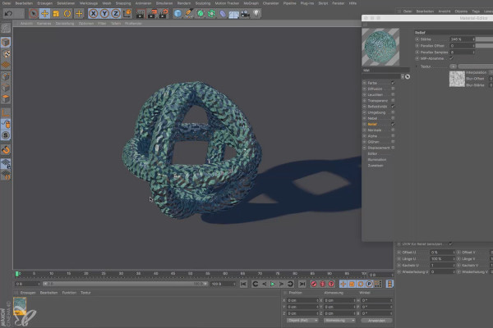
Task: Switch to Model mode cube icon
Action: point(6,42)
